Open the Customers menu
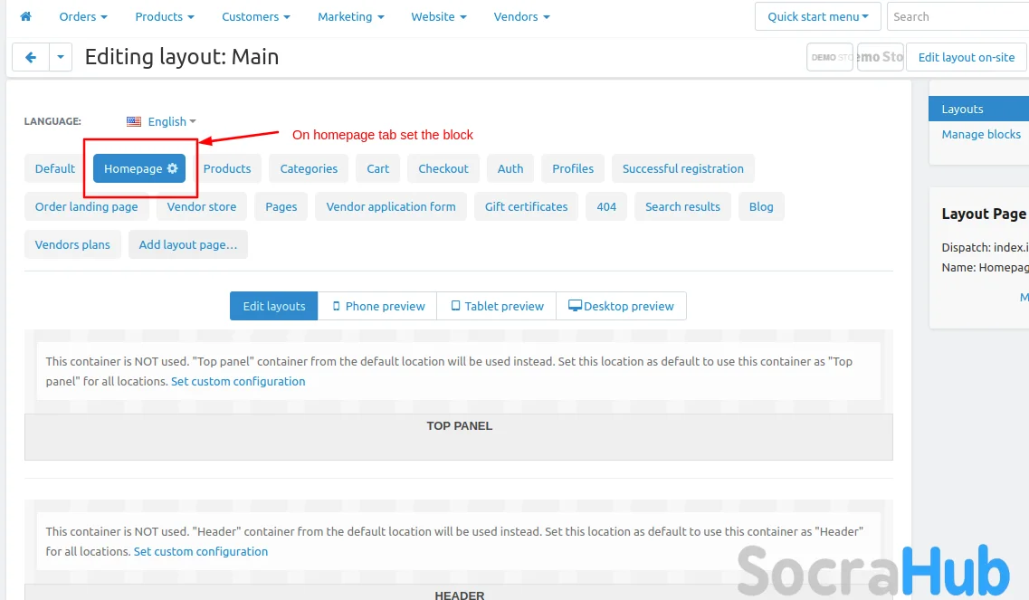This screenshot has height=600, width=1029. click(x=256, y=16)
